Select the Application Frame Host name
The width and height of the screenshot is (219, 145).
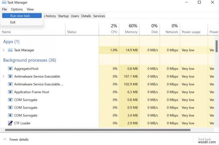[32, 92]
